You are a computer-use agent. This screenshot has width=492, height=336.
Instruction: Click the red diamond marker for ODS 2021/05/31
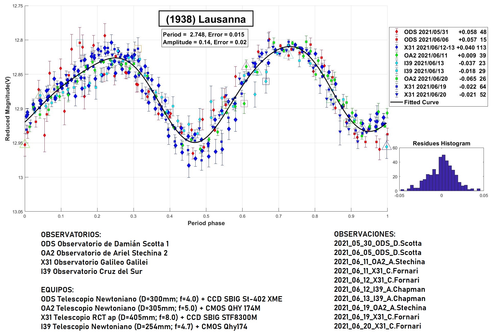tap(397, 32)
